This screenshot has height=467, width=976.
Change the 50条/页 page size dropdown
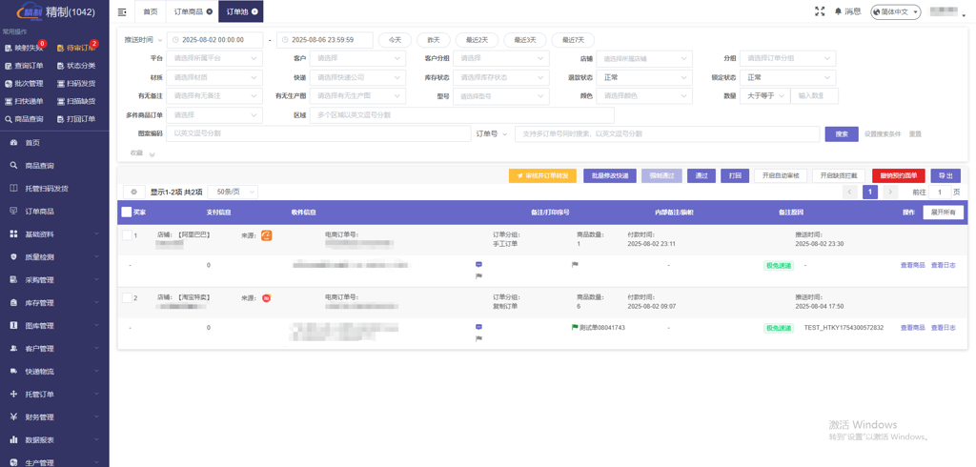pyautogui.click(x=232, y=193)
